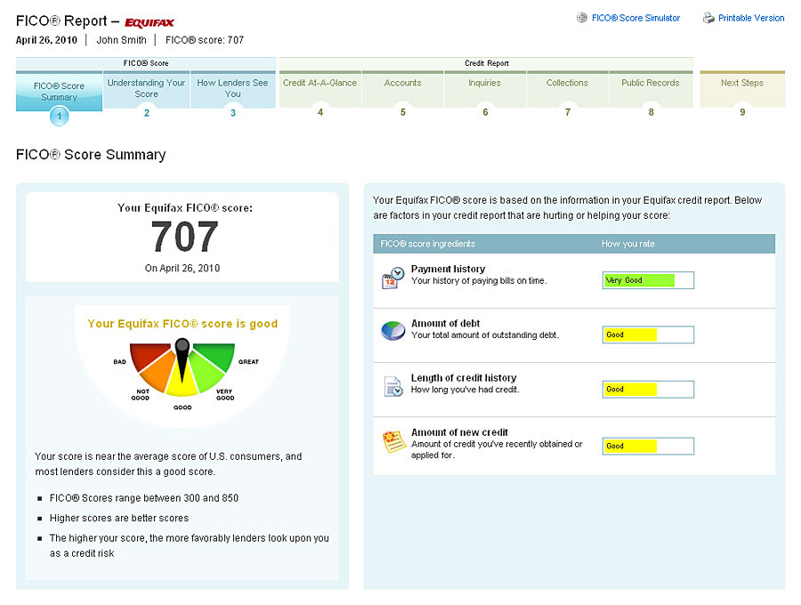Click the Amount of new credit heading
The width and height of the screenshot is (801, 605).
[x=460, y=432]
